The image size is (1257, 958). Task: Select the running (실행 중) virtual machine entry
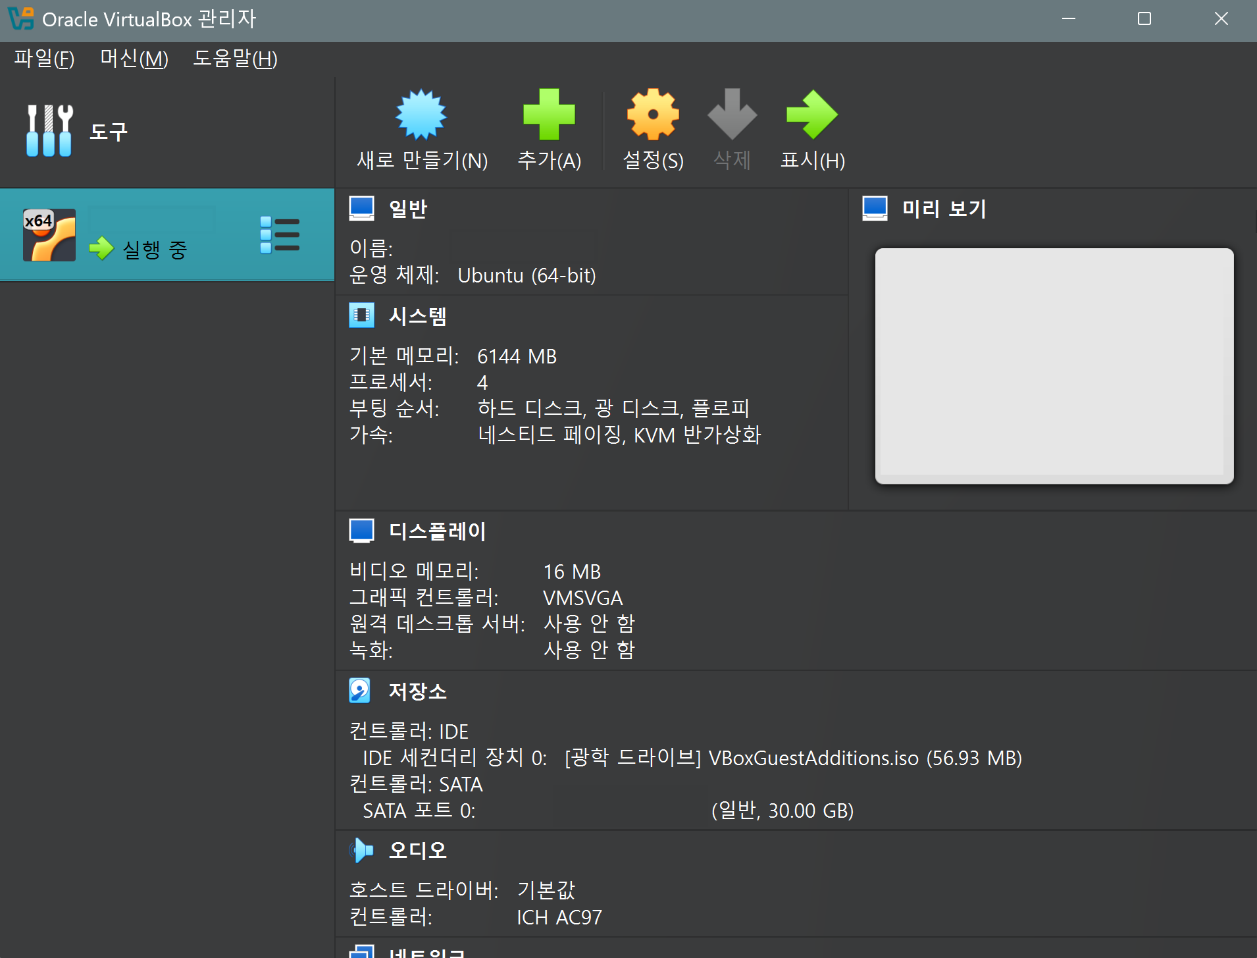[167, 235]
